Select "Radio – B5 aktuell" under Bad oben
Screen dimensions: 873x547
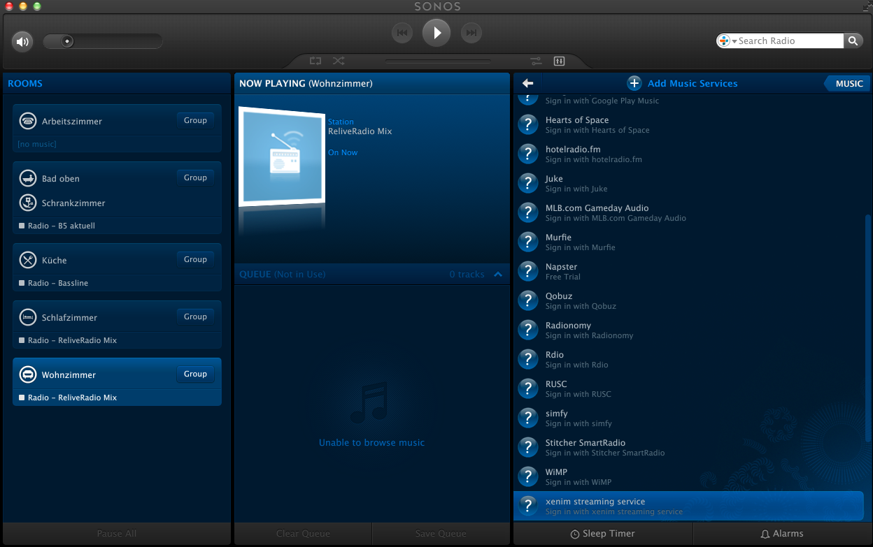[62, 226]
